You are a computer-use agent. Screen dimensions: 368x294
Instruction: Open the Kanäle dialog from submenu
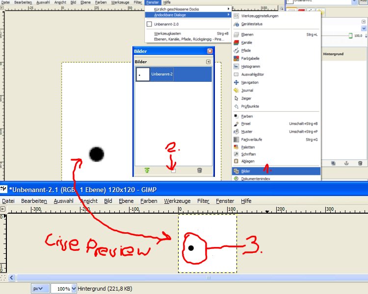[x=276, y=43]
